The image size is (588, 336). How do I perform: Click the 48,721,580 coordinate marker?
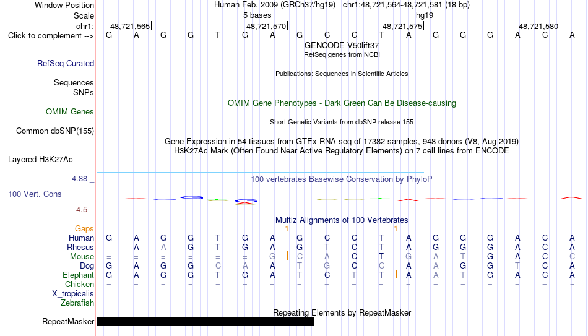tap(538, 26)
